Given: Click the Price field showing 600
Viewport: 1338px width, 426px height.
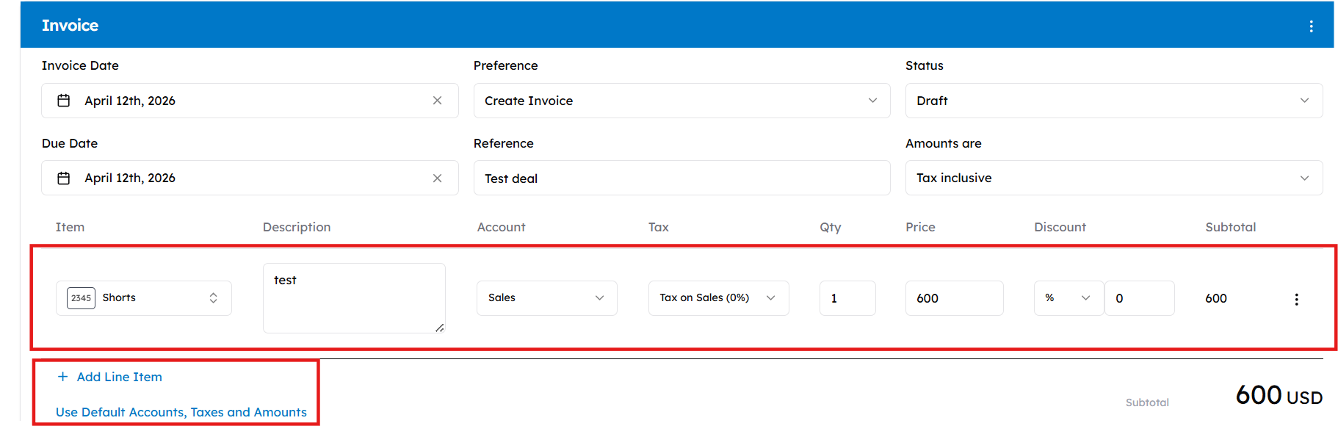Looking at the screenshot, I should click(954, 298).
